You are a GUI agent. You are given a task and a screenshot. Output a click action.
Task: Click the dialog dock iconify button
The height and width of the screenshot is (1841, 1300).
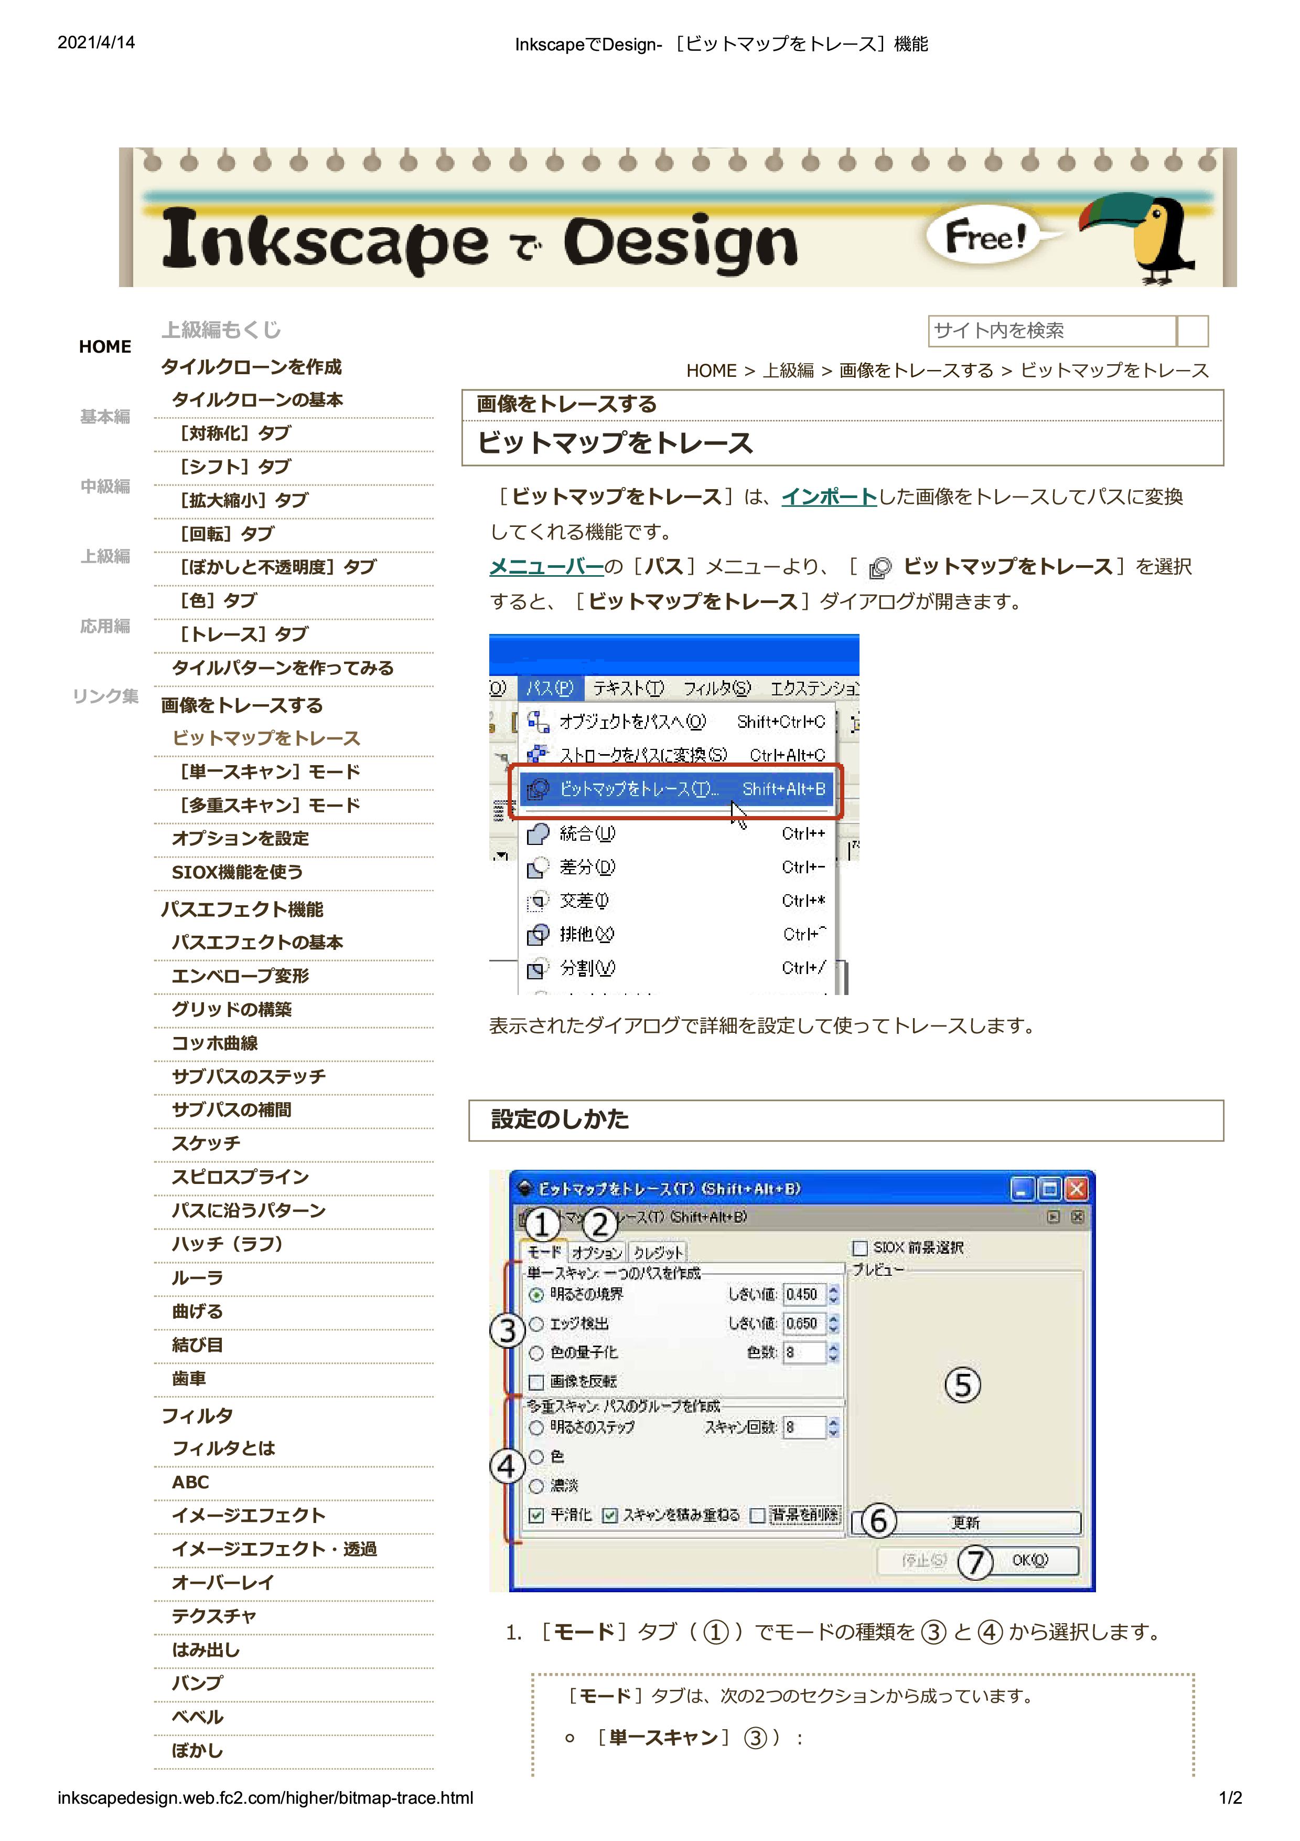tap(1054, 1217)
